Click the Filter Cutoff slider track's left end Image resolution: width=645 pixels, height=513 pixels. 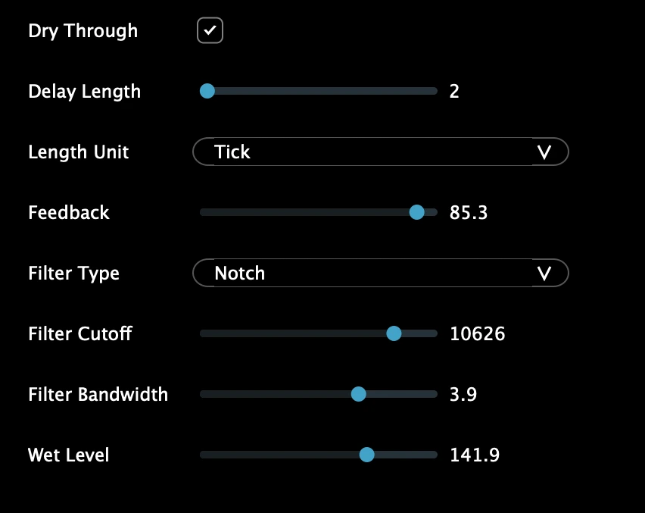pyautogui.click(x=204, y=333)
